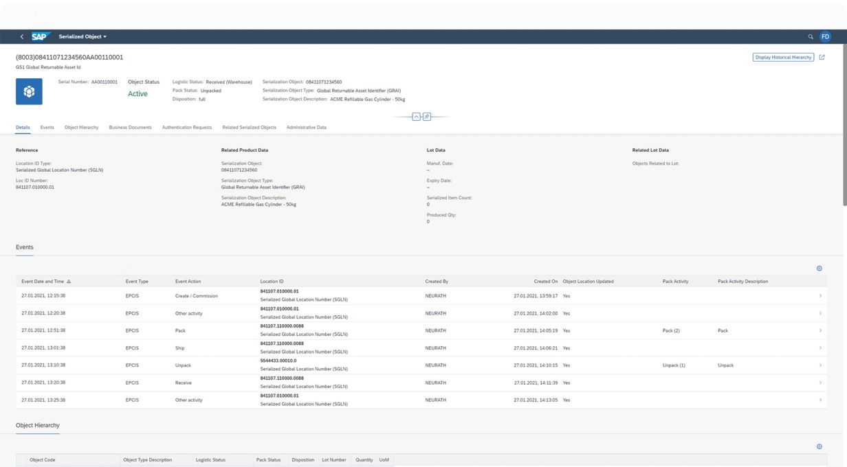
Task: Open search via magnifier icon
Action: pos(811,37)
